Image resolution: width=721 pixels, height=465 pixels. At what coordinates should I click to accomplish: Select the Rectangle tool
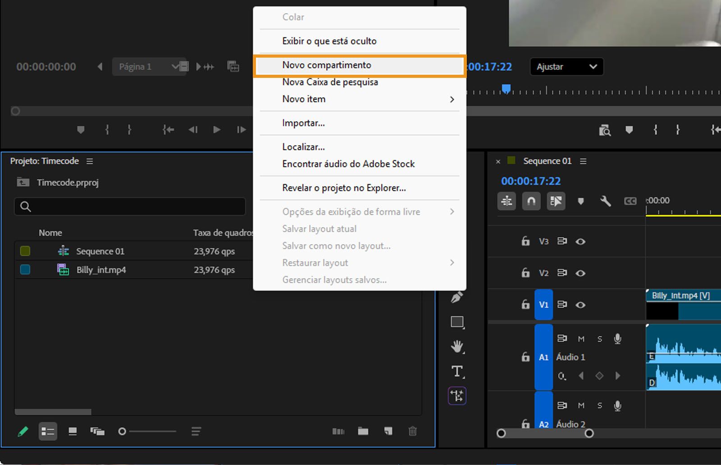[457, 322]
